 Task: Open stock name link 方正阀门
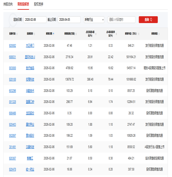[30, 45]
